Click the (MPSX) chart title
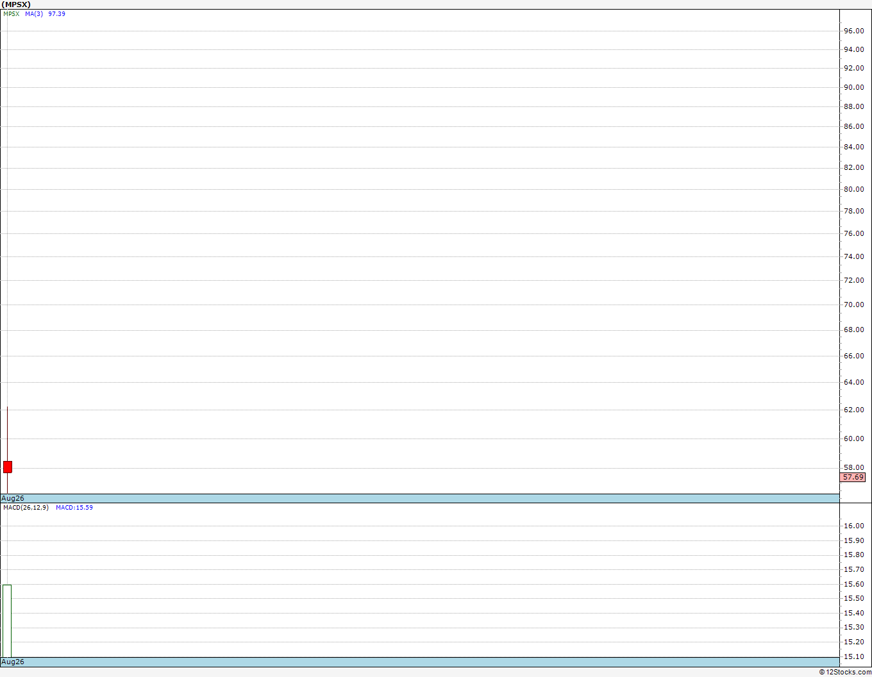Viewport: 872px width, 677px height. coord(16,4)
